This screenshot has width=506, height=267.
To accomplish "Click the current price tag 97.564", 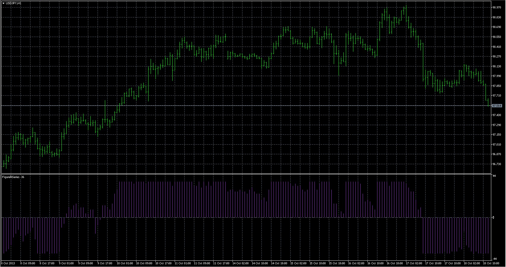I will [497, 106].
